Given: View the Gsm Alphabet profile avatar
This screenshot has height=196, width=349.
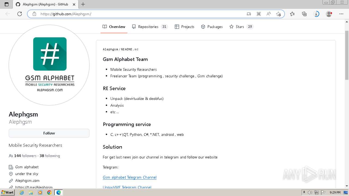Looking at the screenshot, I should tap(49, 65).
